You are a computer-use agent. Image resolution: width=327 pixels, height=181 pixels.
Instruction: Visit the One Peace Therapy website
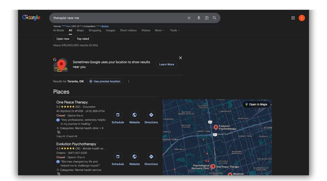(134, 118)
